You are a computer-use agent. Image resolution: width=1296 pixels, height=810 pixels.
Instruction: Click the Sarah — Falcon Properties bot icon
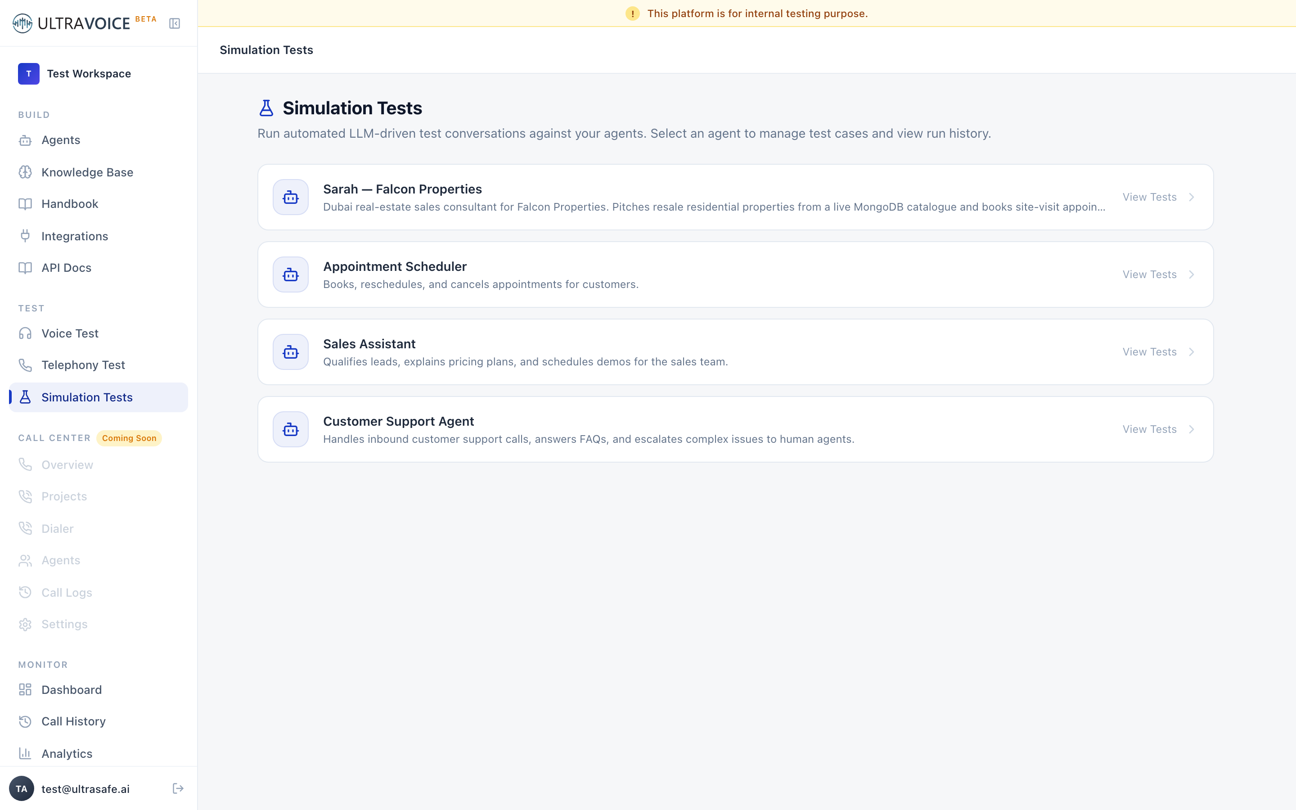click(291, 197)
